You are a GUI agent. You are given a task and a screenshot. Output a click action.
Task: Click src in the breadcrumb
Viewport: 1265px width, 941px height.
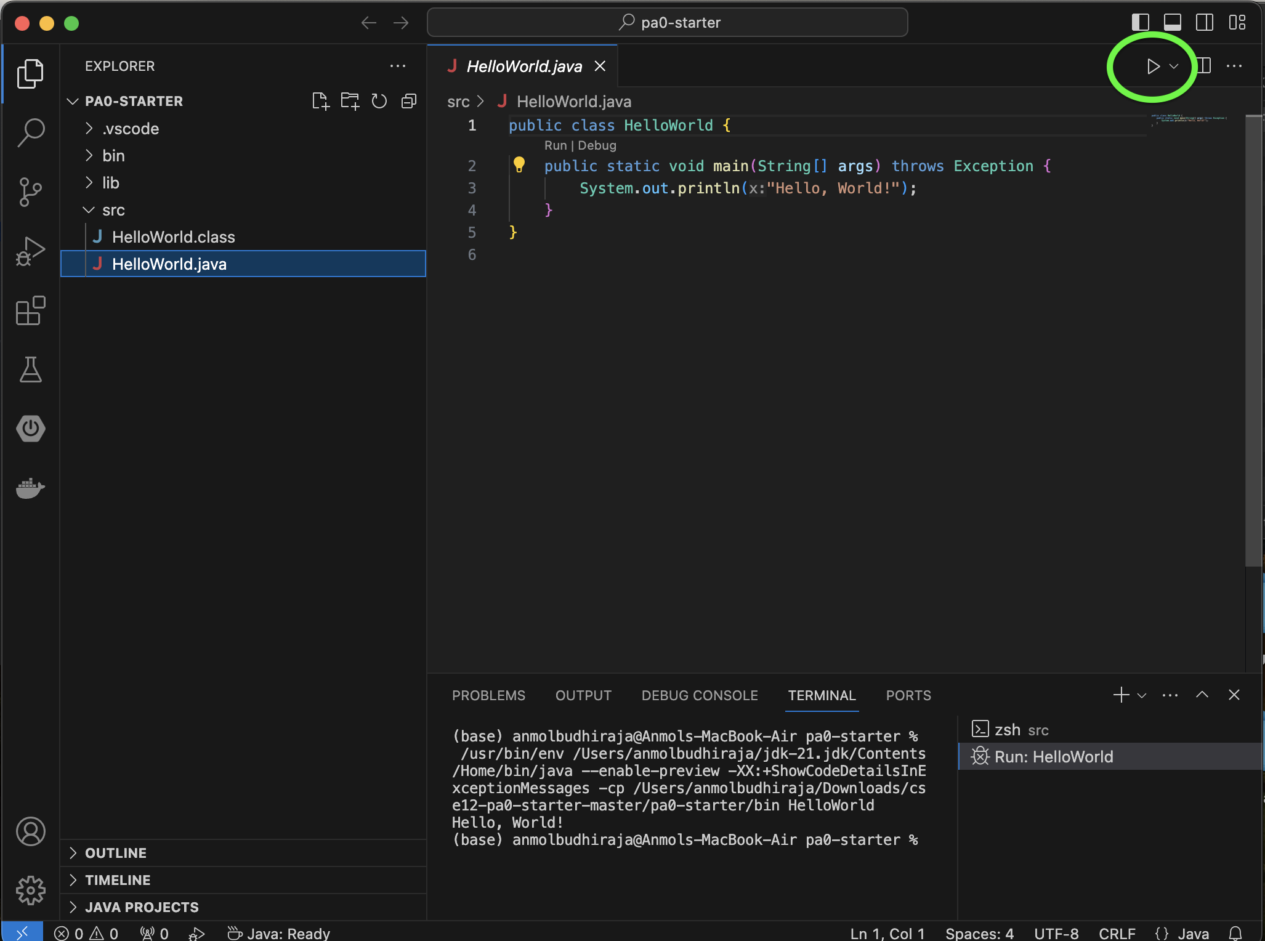458,102
